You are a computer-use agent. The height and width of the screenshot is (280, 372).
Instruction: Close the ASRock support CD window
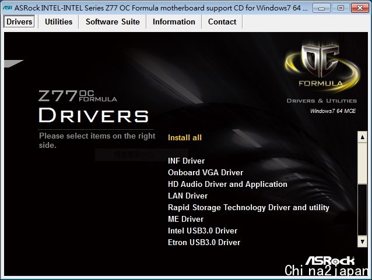tap(360, 8)
